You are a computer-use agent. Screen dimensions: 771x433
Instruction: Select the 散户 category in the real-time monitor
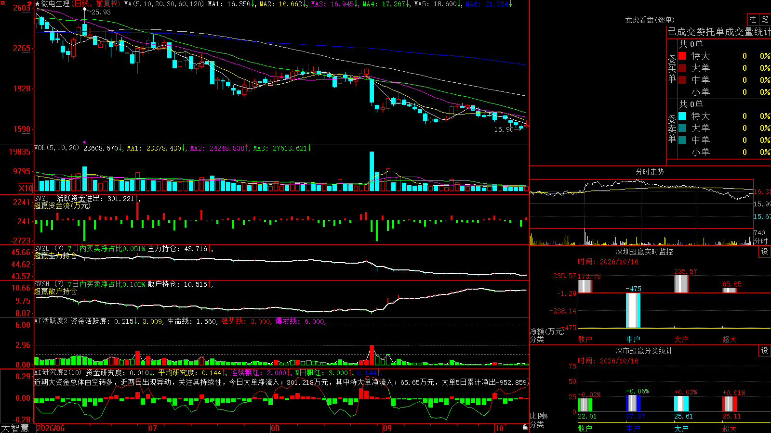(585, 339)
